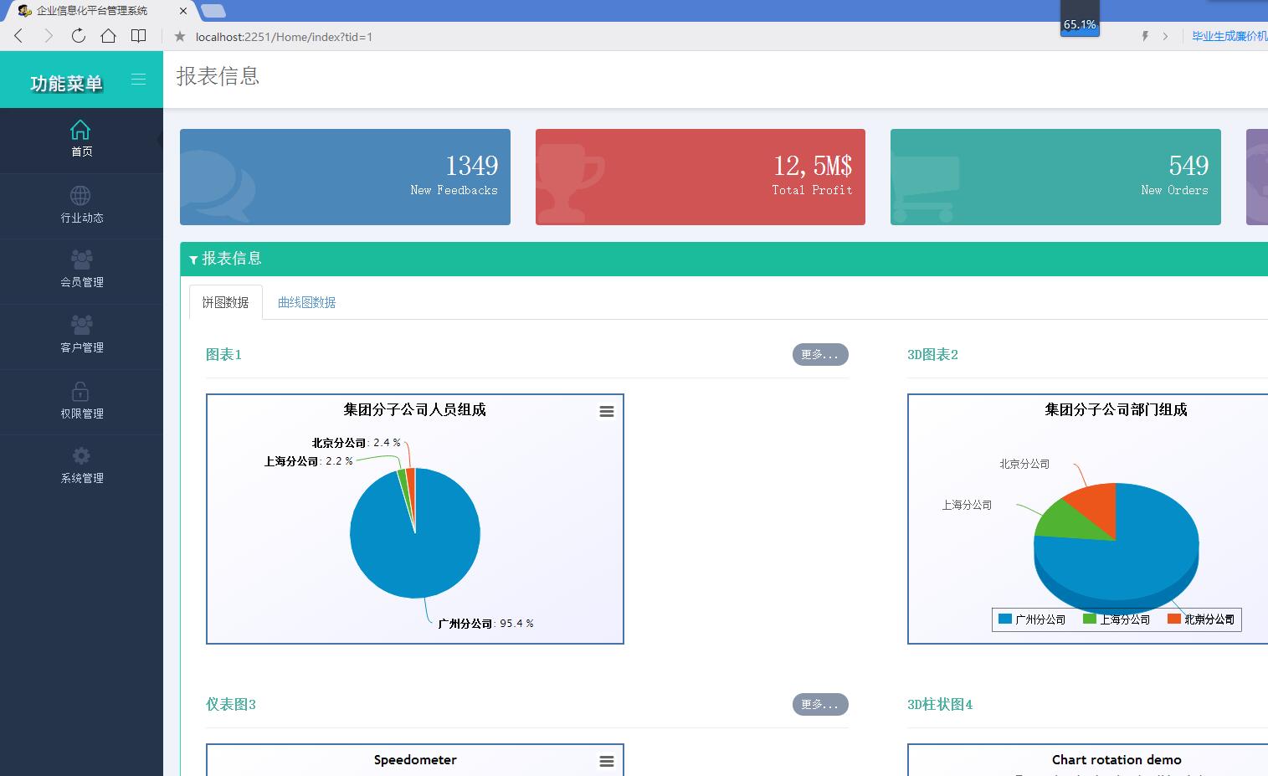The width and height of the screenshot is (1268, 776).
Task: Open the Speedometer chart export menu
Action: click(607, 761)
